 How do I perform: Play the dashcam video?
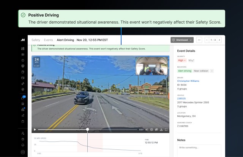point(35,130)
